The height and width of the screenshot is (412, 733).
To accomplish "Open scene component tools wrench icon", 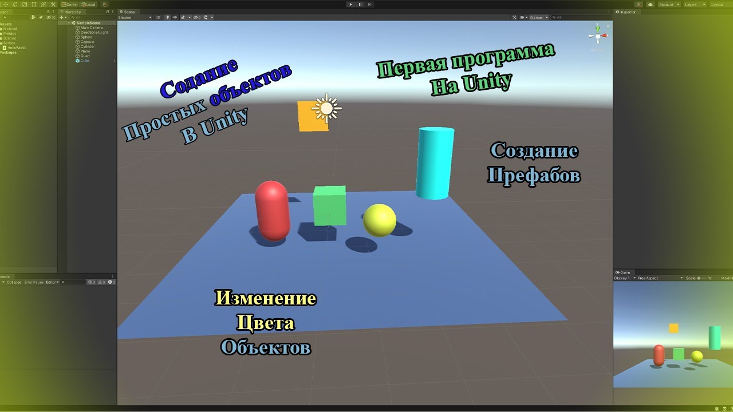I will click(514, 18).
